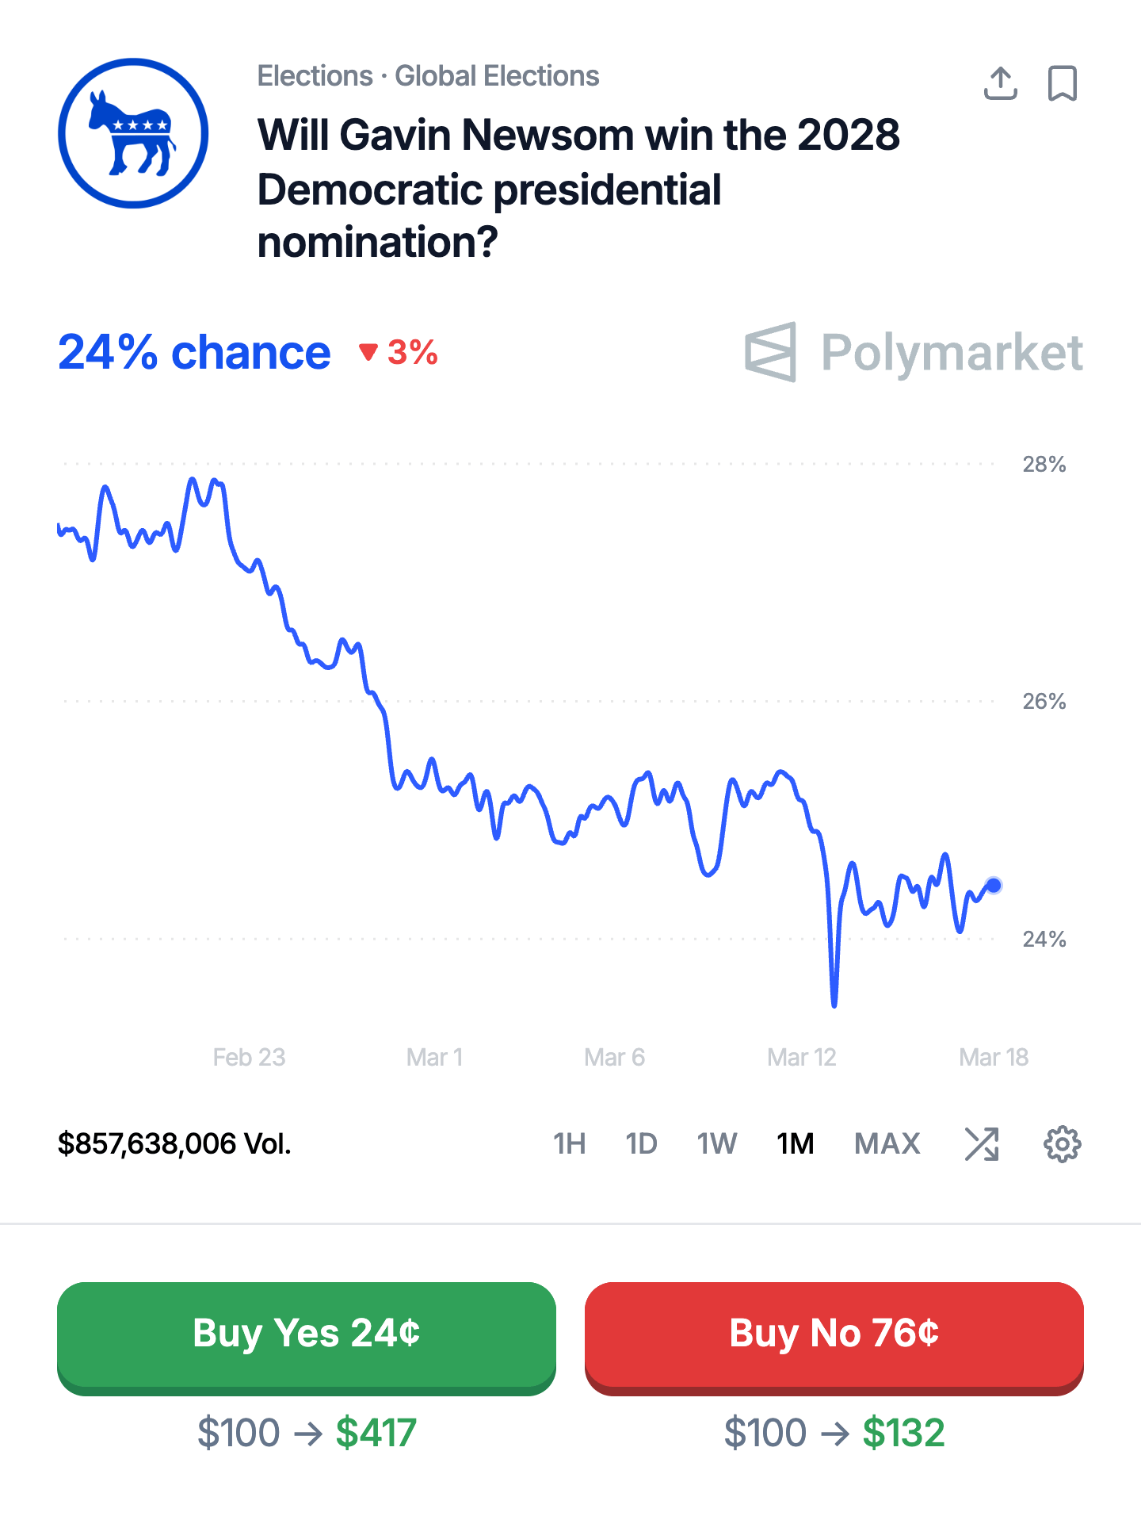The width and height of the screenshot is (1141, 1520).
Task: Click the chart's current price endpoint dot
Action: coord(994,885)
